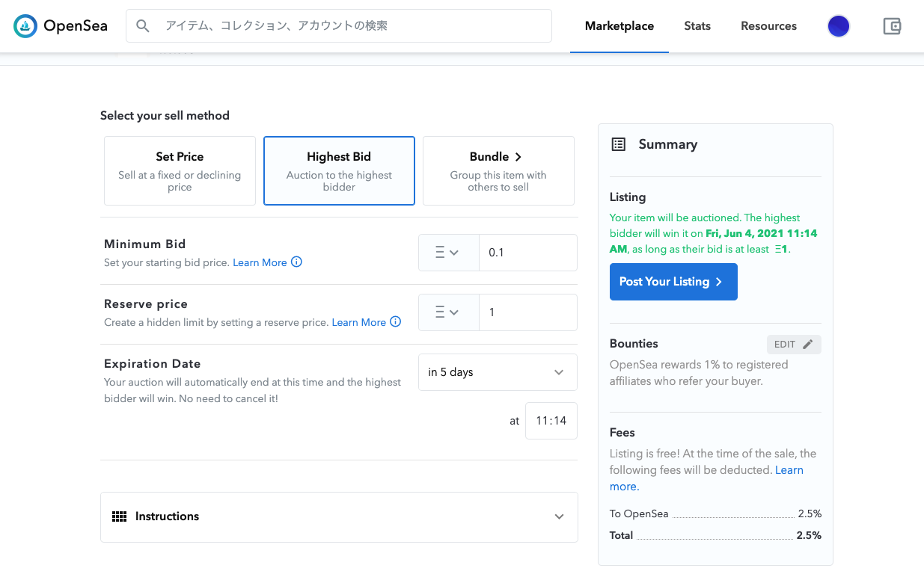Click the 'Total' fee row label
Viewport: 924px width, 583px height.
pos(621,535)
